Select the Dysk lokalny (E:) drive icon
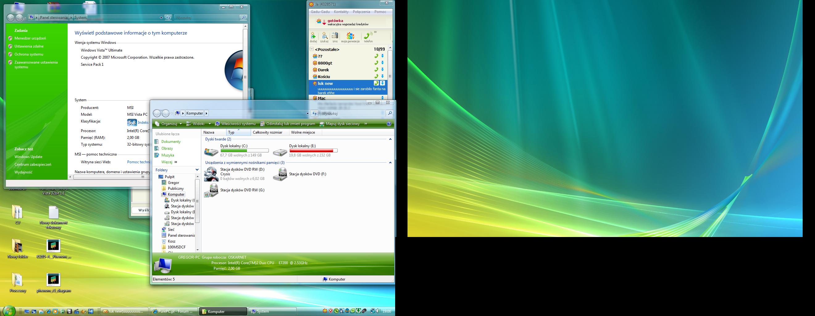 click(280, 152)
